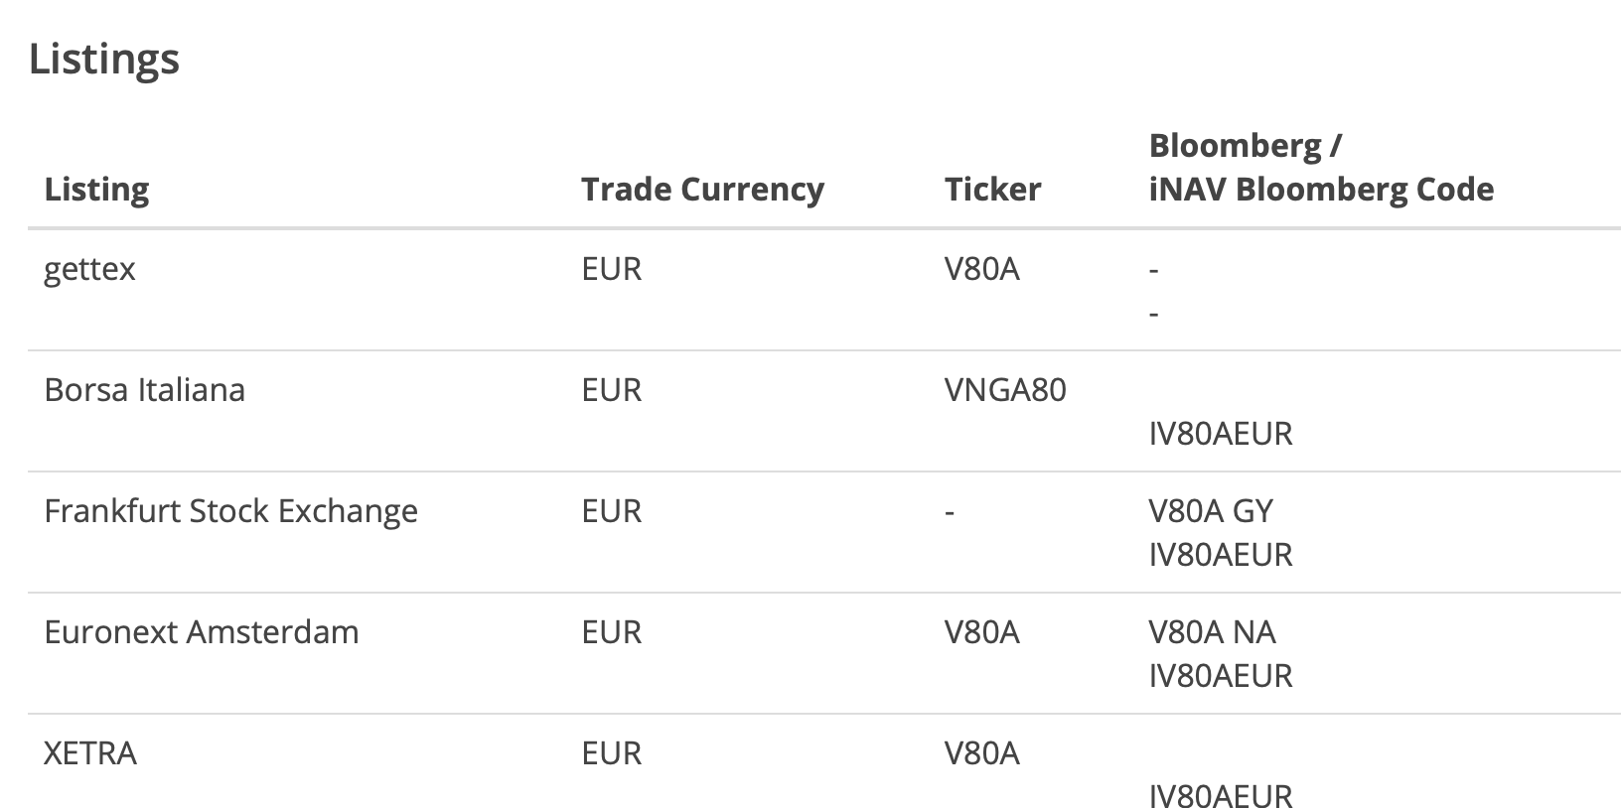Click EUR currency in gettex row
The width and height of the screenshot is (1621, 808).
tap(611, 268)
